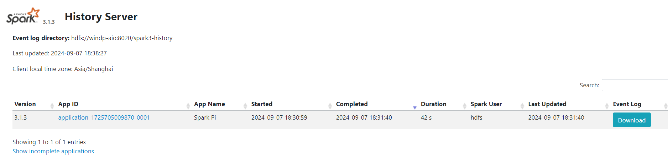Open application_1725705009870_0001 details

[x=104, y=117]
